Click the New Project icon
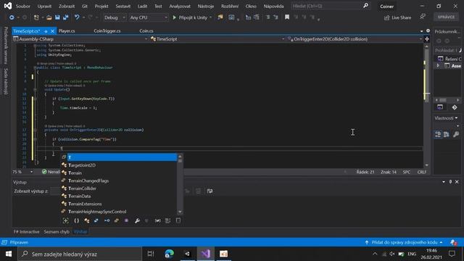 tap(36, 17)
